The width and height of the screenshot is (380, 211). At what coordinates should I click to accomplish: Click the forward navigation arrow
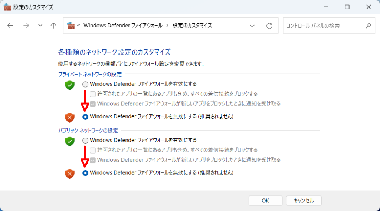point(26,26)
